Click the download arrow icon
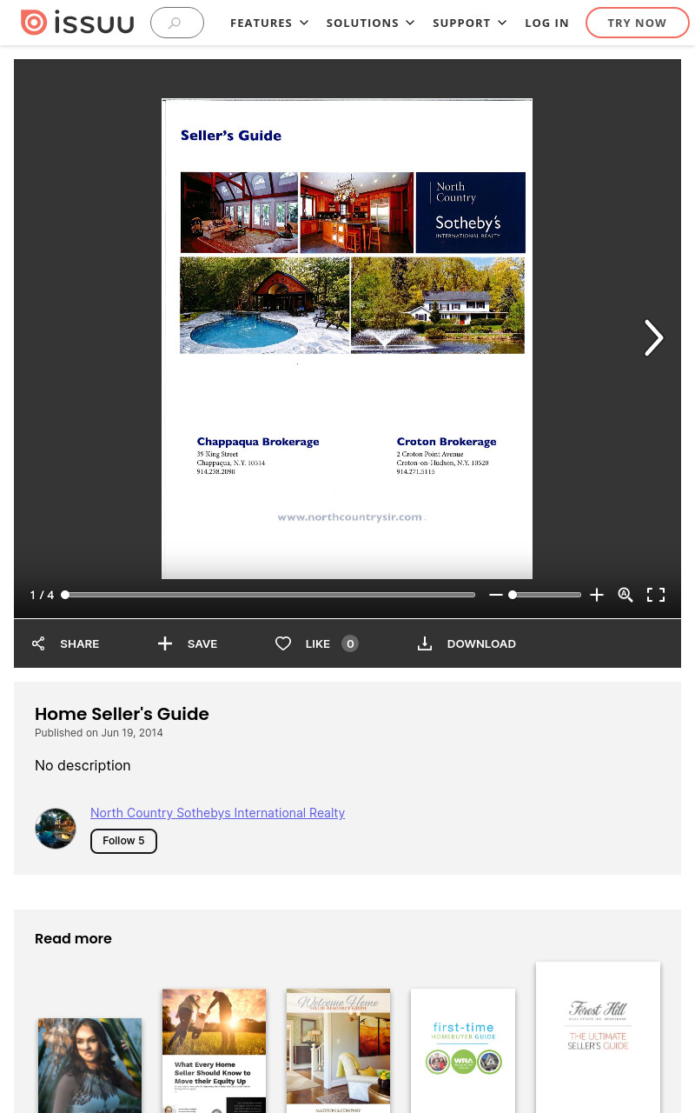This screenshot has width=695, height=1113. [x=425, y=643]
